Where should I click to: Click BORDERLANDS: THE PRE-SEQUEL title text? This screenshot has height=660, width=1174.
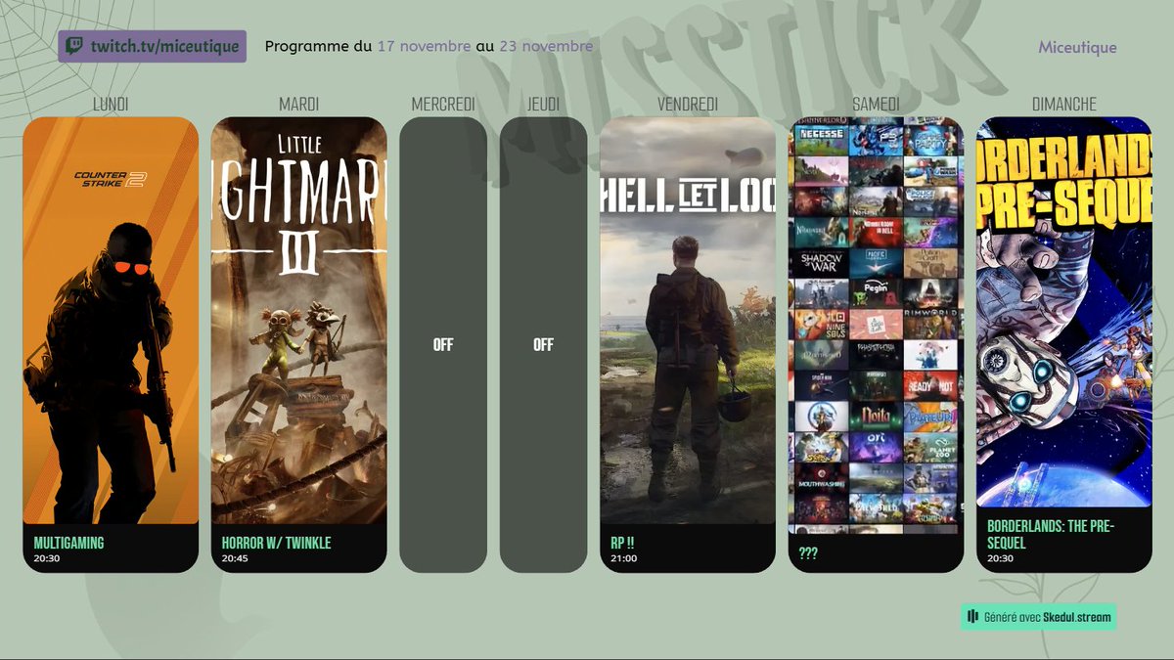pos(1051,535)
